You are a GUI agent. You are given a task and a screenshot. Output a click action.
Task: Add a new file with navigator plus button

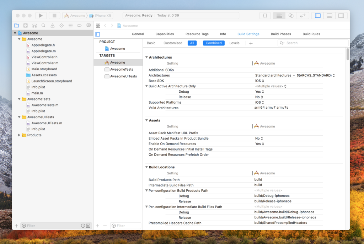(16, 226)
